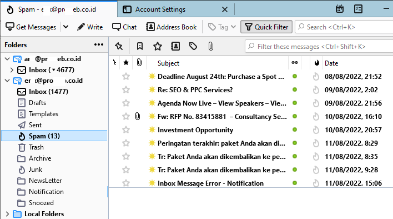Open Tag dropdown in toolbar
This screenshot has height=219, width=393.
coord(222,27)
